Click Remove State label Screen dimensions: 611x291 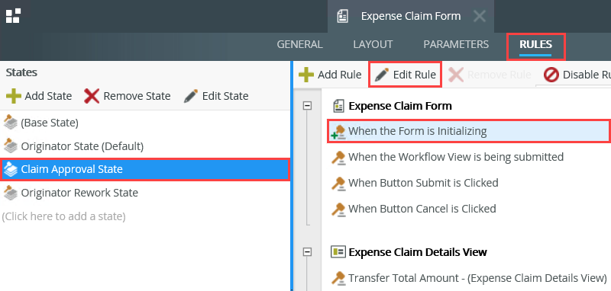click(137, 96)
